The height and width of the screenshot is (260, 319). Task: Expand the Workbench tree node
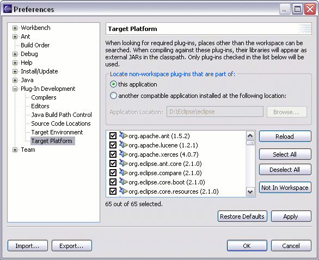(15, 28)
